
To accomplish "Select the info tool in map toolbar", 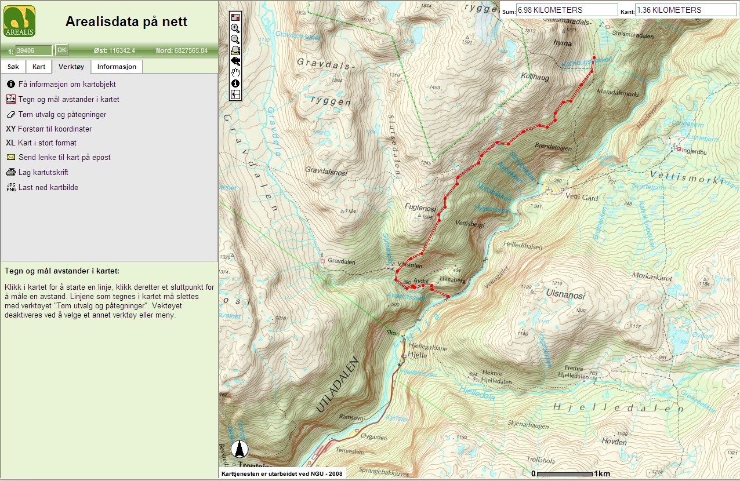I will click(235, 83).
